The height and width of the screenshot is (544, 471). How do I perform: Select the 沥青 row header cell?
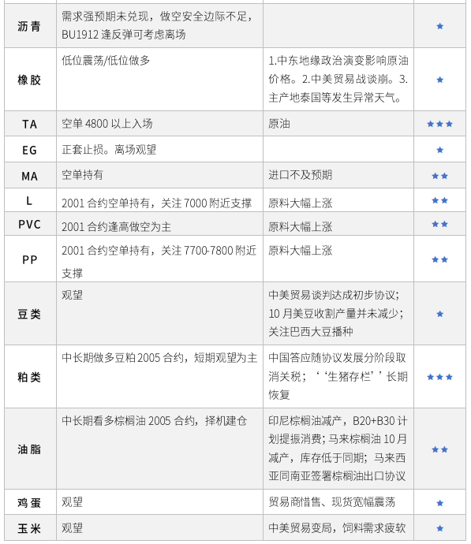[30, 26]
